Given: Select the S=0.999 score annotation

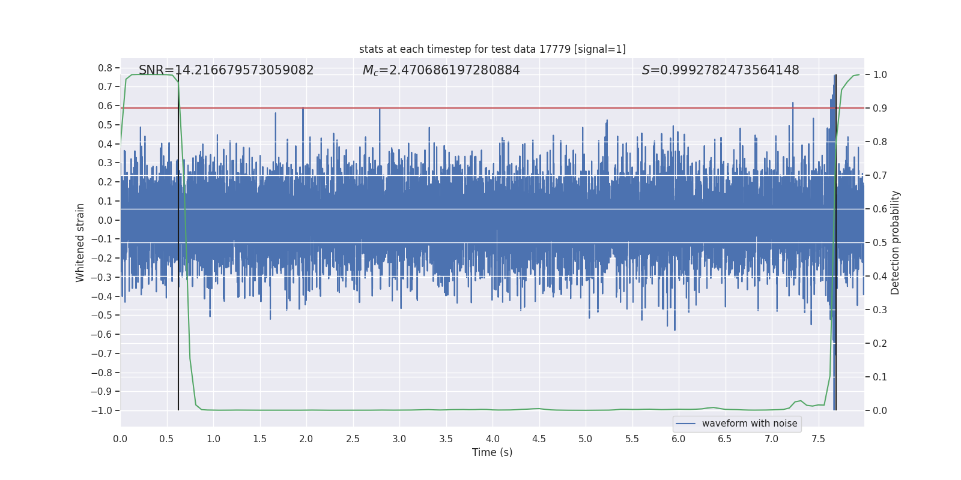Looking at the screenshot, I should click(720, 70).
